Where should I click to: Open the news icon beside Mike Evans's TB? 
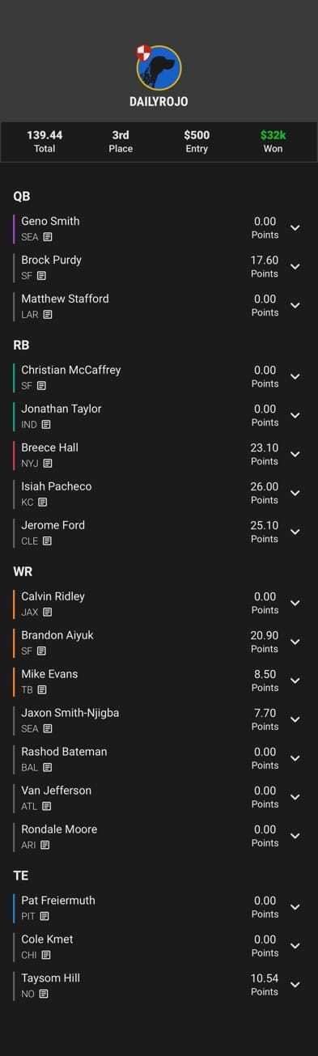[x=42, y=690]
